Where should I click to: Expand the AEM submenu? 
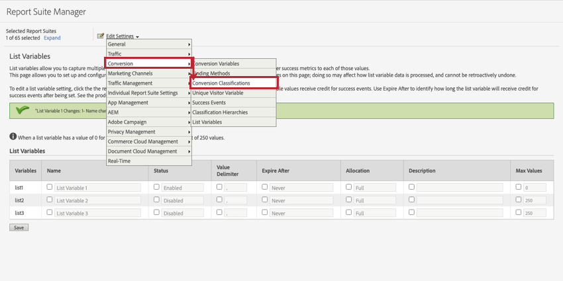(x=148, y=112)
